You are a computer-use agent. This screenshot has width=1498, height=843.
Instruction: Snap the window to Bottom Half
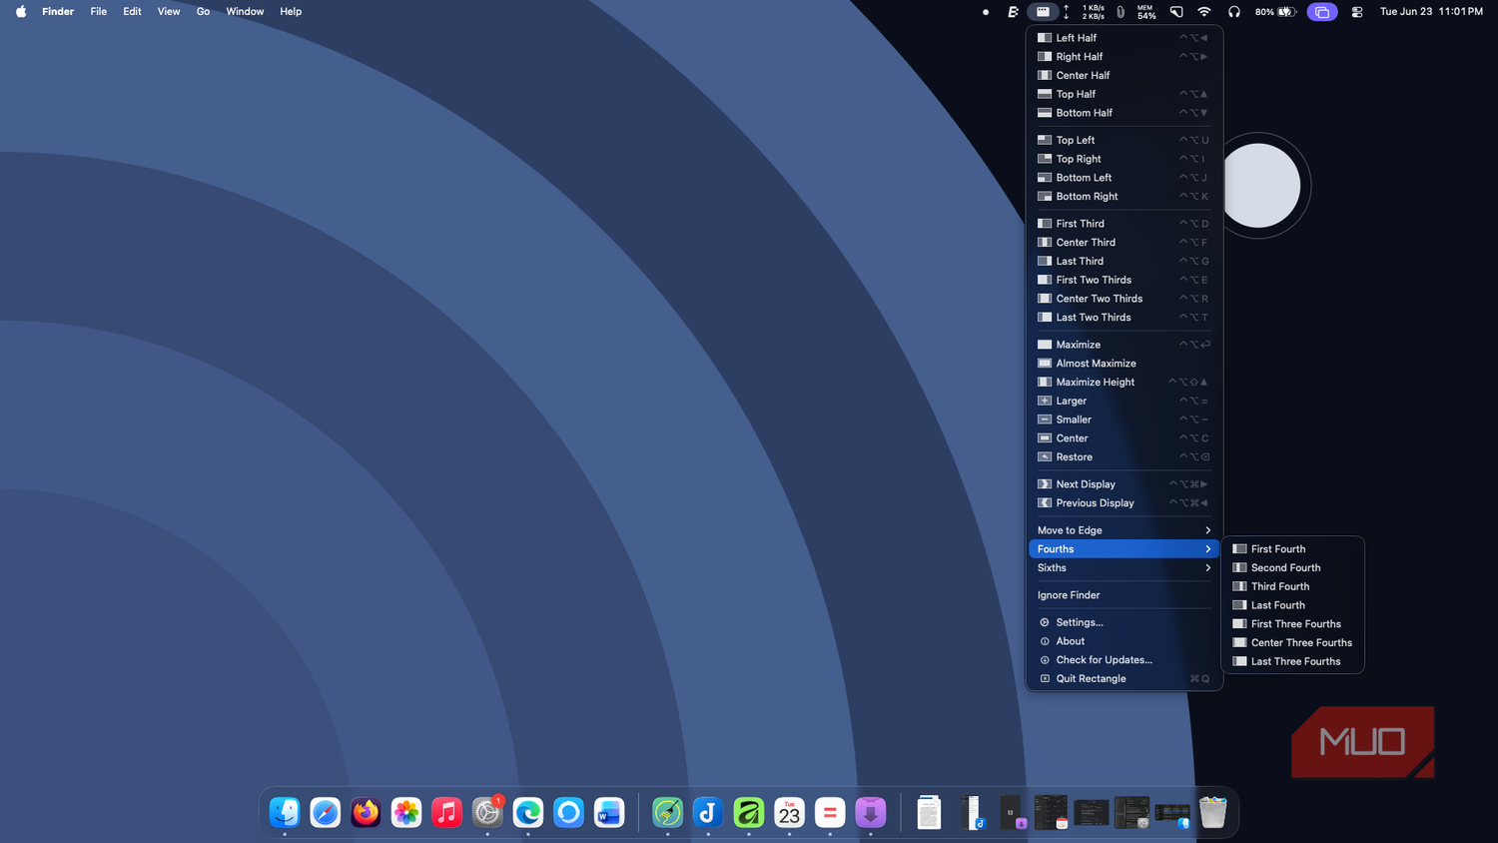[x=1124, y=113]
